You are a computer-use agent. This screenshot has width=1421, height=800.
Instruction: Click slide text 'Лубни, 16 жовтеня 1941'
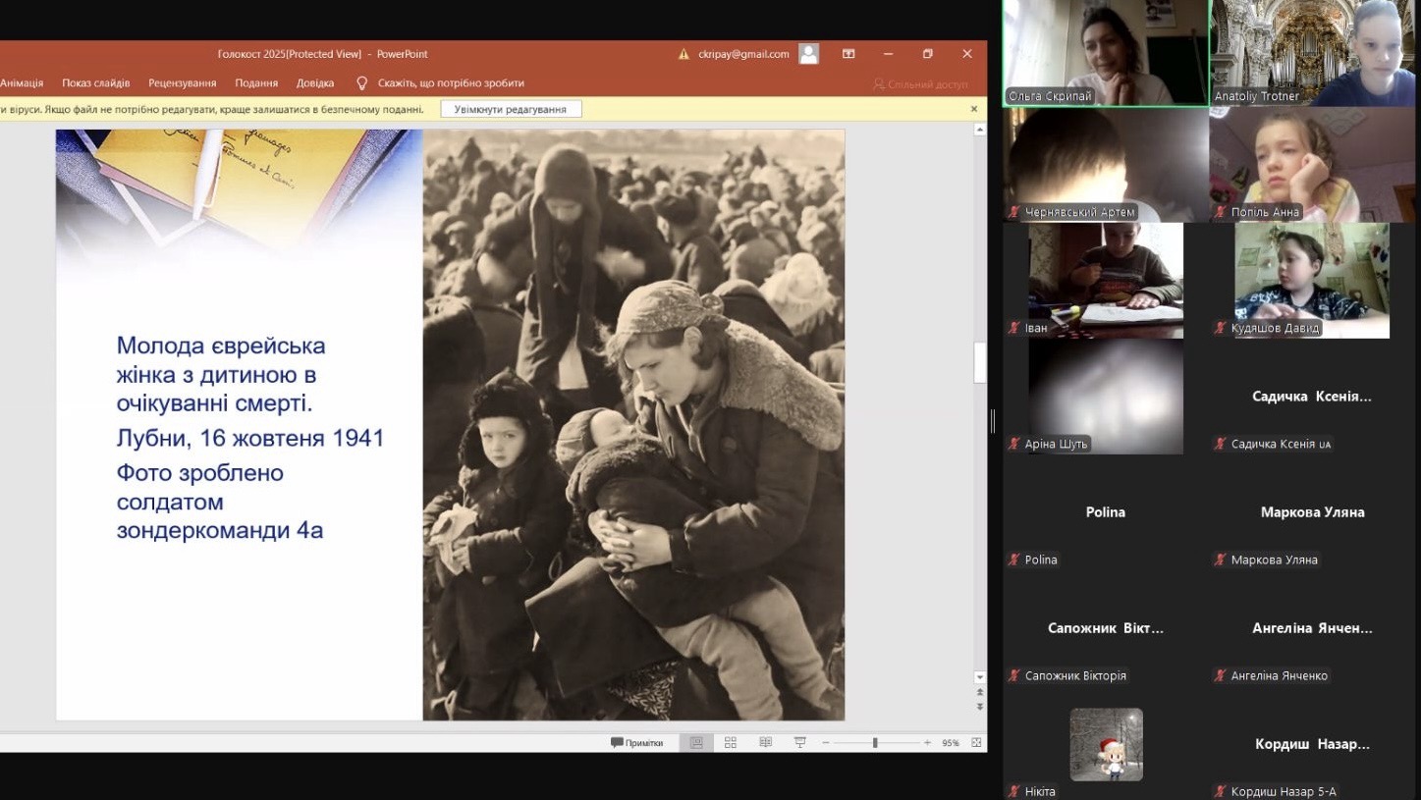pos(250,438)
